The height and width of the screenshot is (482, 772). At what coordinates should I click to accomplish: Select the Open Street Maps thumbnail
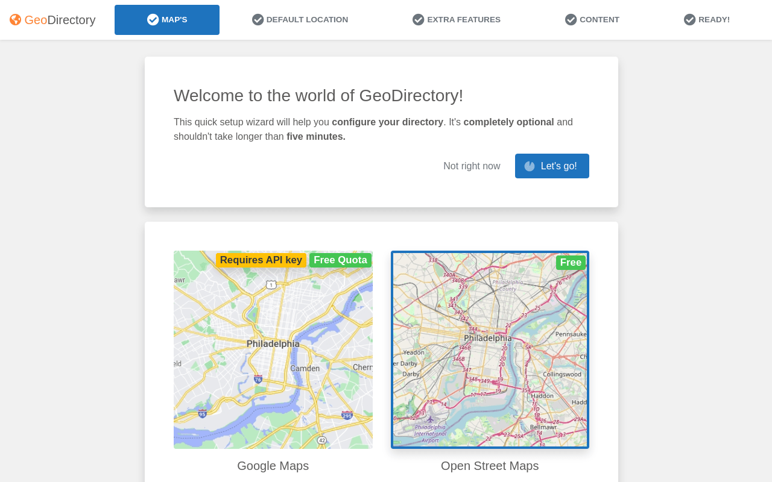(x=490, y=349)
